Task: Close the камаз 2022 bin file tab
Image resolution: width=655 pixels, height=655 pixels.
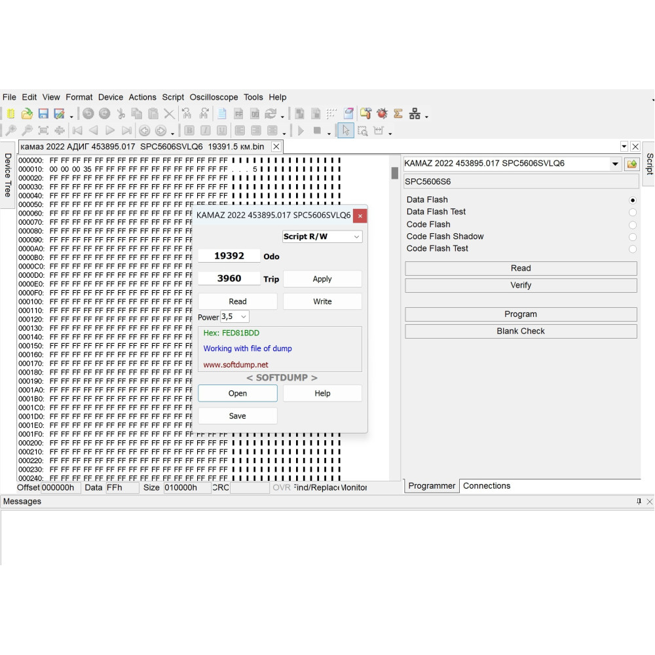Action: (276, 147)
